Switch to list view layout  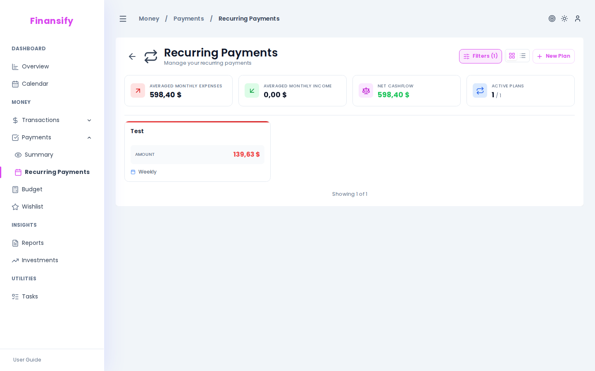point(523,56)
